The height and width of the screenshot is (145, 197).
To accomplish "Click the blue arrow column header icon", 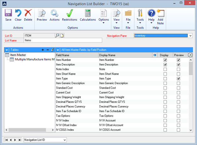I will [x=155, y=55].
